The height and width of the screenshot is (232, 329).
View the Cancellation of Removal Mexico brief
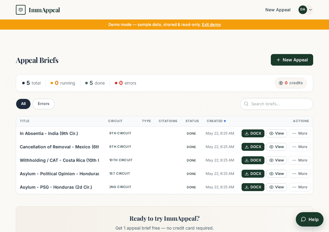click(277, 147)
